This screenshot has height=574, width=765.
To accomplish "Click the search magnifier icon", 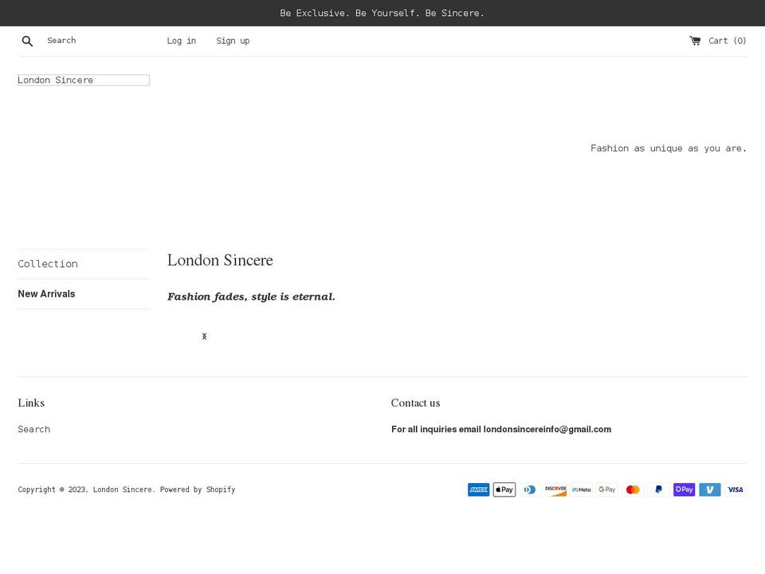I will (x=27, y=41).
